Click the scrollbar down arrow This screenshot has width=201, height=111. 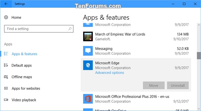click(x=199, y=109)
